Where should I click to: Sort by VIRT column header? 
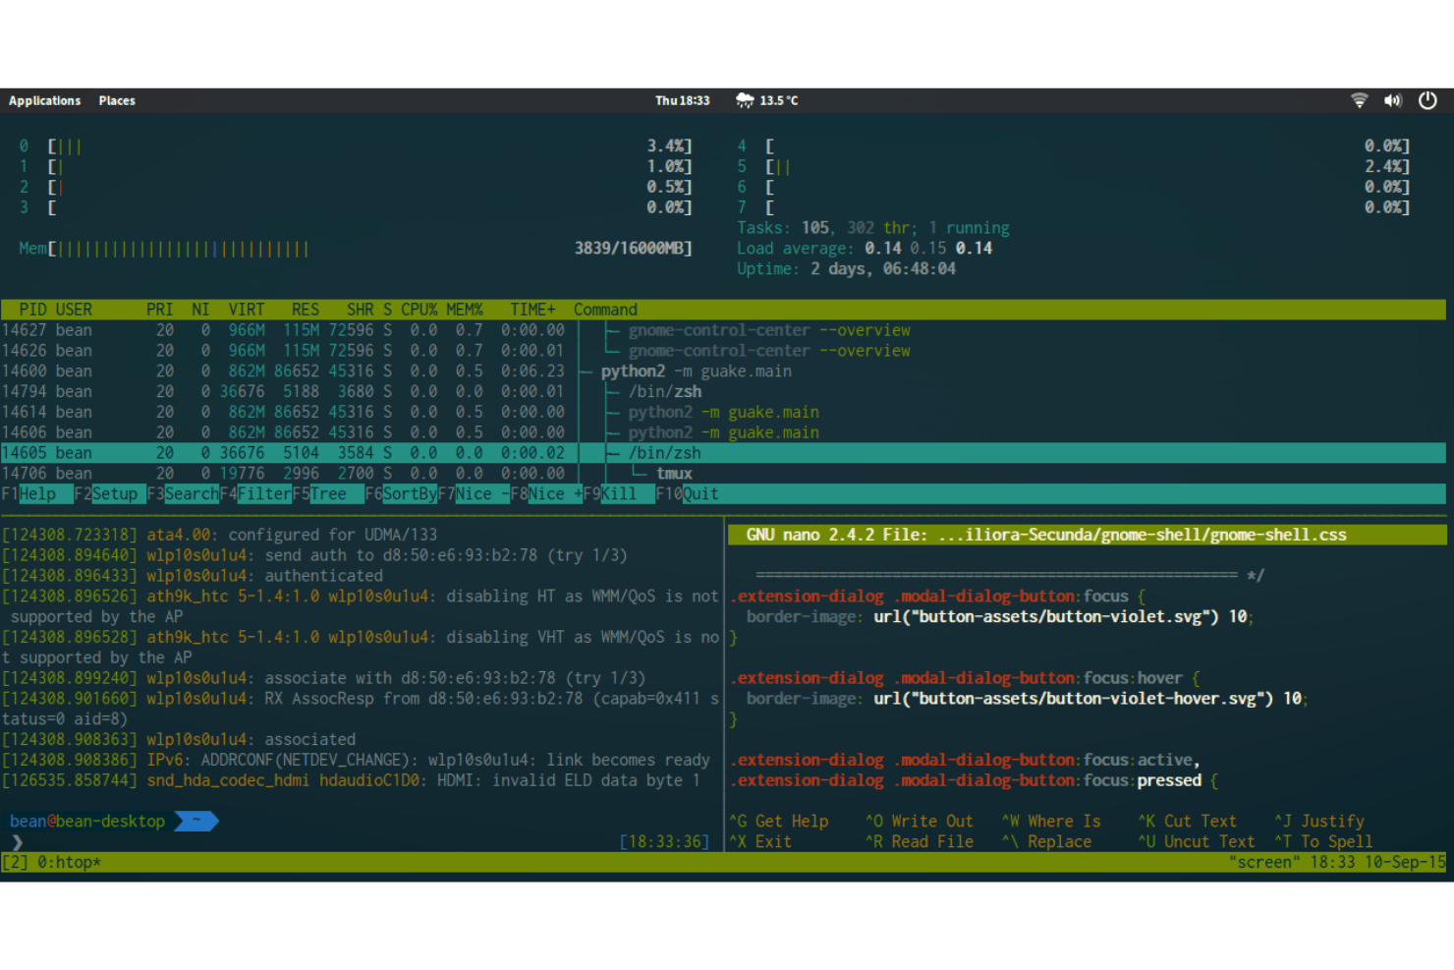247,310
